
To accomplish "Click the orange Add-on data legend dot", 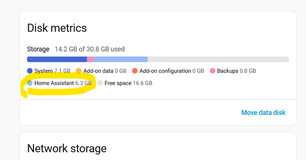I will point(79,71).
